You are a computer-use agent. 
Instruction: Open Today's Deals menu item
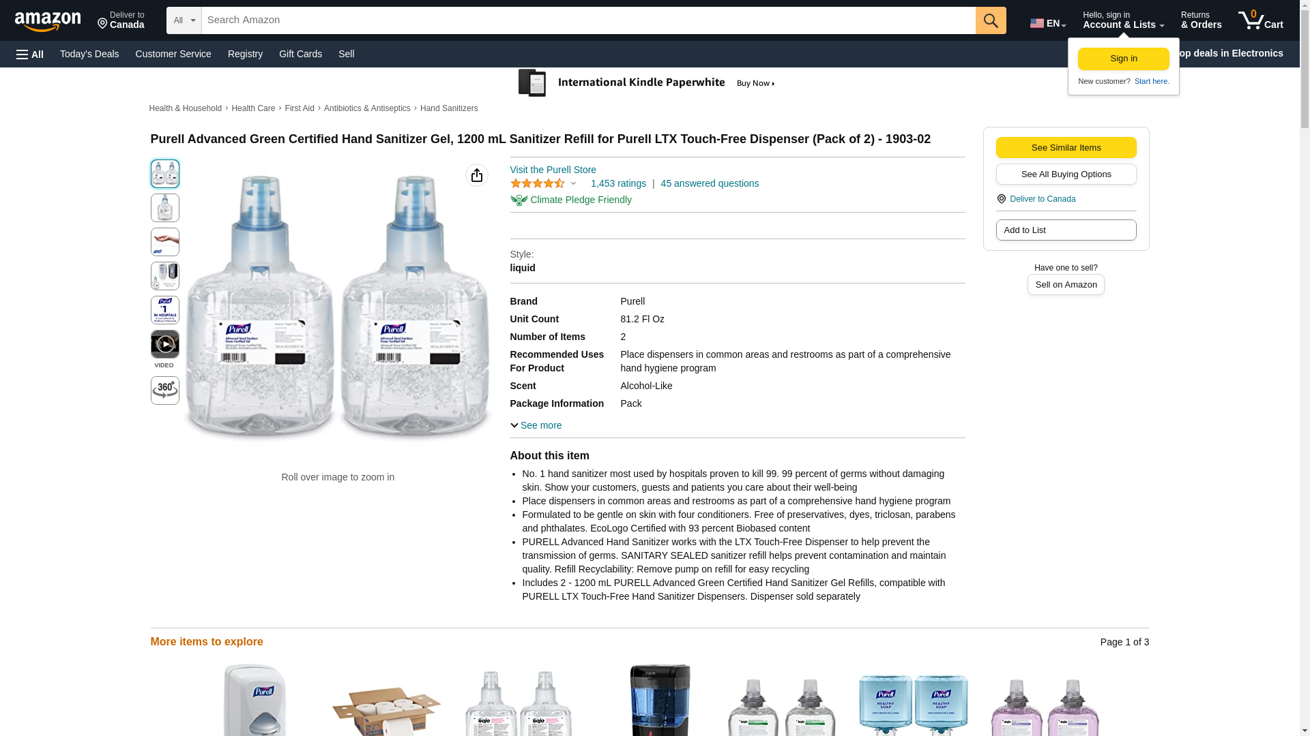89,54
